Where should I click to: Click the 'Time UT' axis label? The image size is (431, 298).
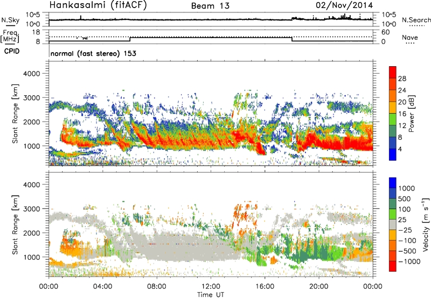tap(211, 294)
